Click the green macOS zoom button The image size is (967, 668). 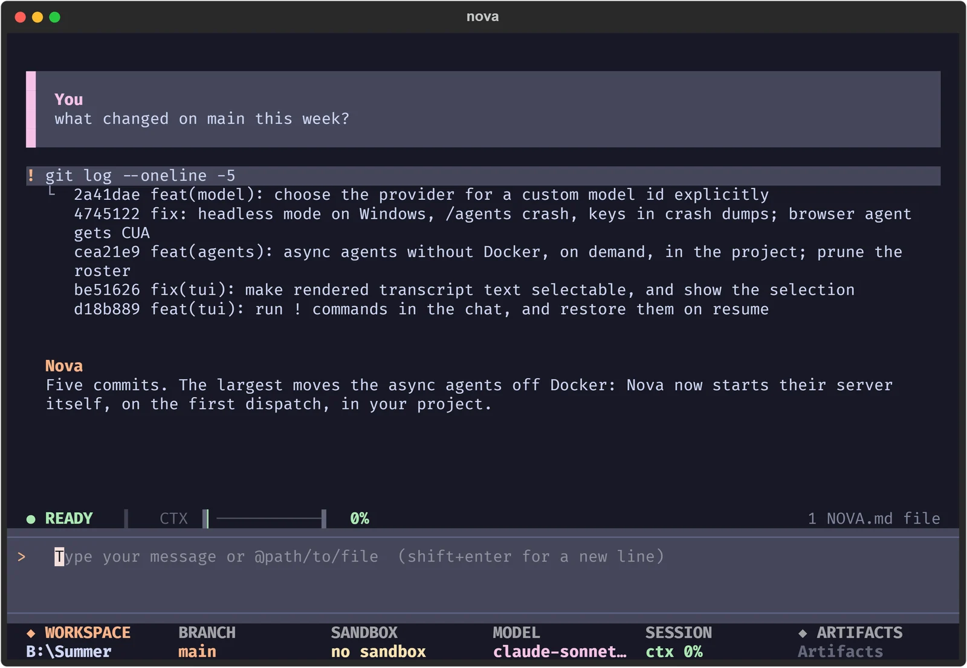[54, 17]
